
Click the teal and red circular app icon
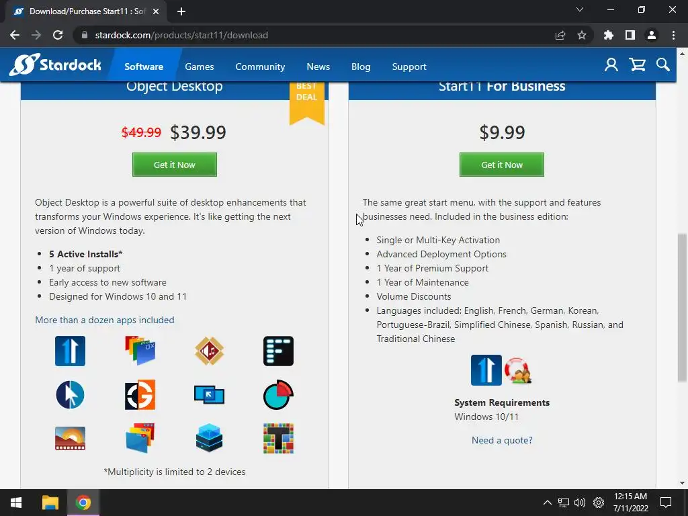[x=279, y=395]
